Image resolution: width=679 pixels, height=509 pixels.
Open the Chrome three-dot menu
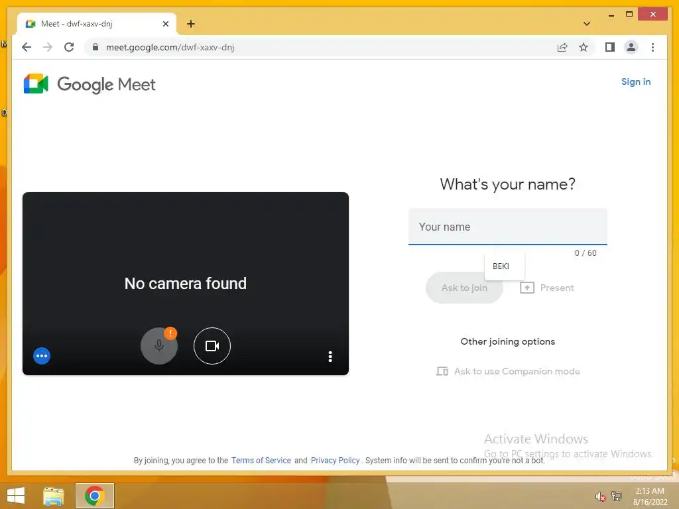652,47
